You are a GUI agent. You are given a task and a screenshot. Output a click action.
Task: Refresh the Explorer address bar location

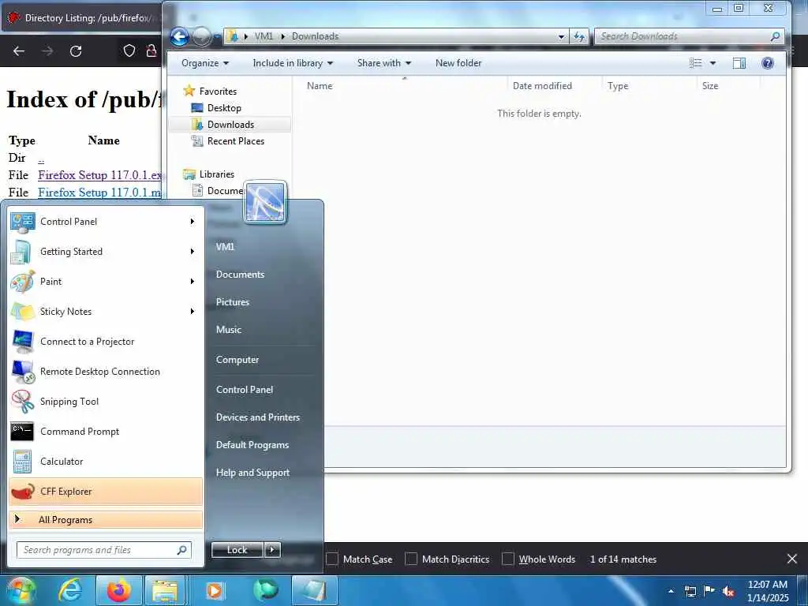point(579,36)
